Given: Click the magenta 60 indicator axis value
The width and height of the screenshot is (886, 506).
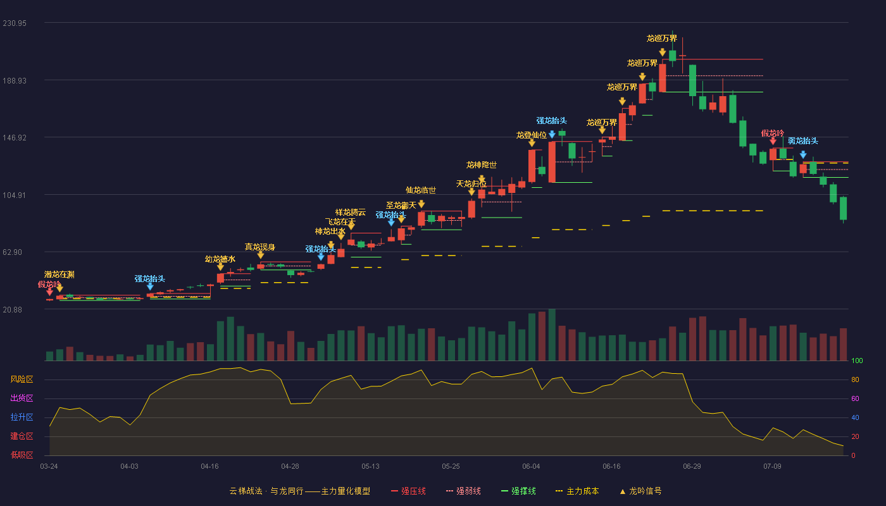Looking at the screenshot, I should click(855, 399).
